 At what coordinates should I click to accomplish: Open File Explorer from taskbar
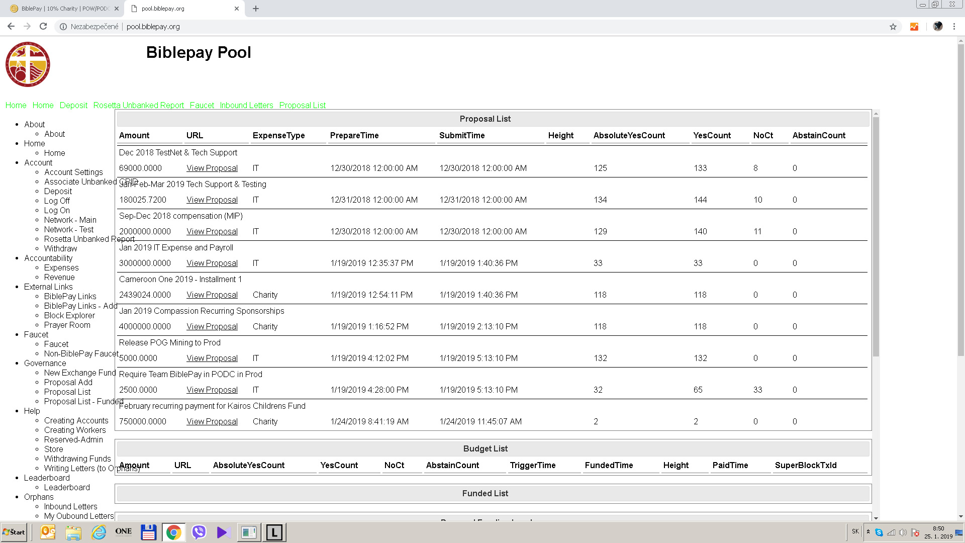click(x=73, y=532)
